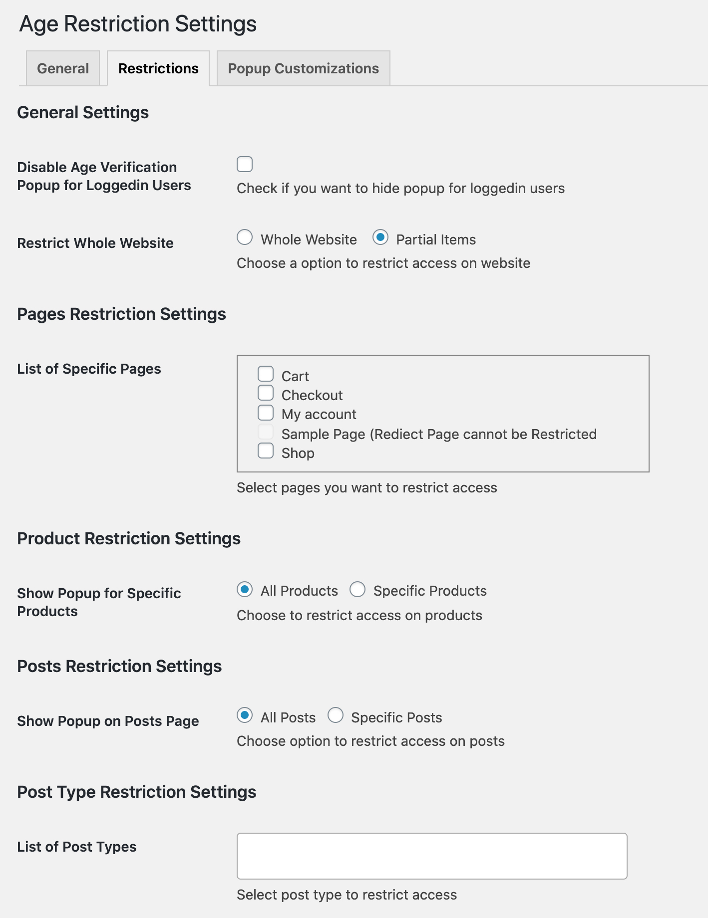
Task: Choose the Specific Products option
Action: pos(357,590)
